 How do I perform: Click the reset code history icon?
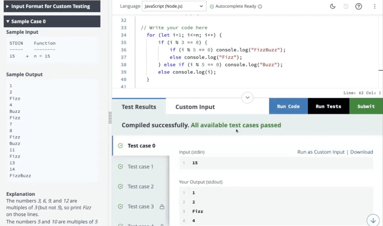tap(346, 6)
